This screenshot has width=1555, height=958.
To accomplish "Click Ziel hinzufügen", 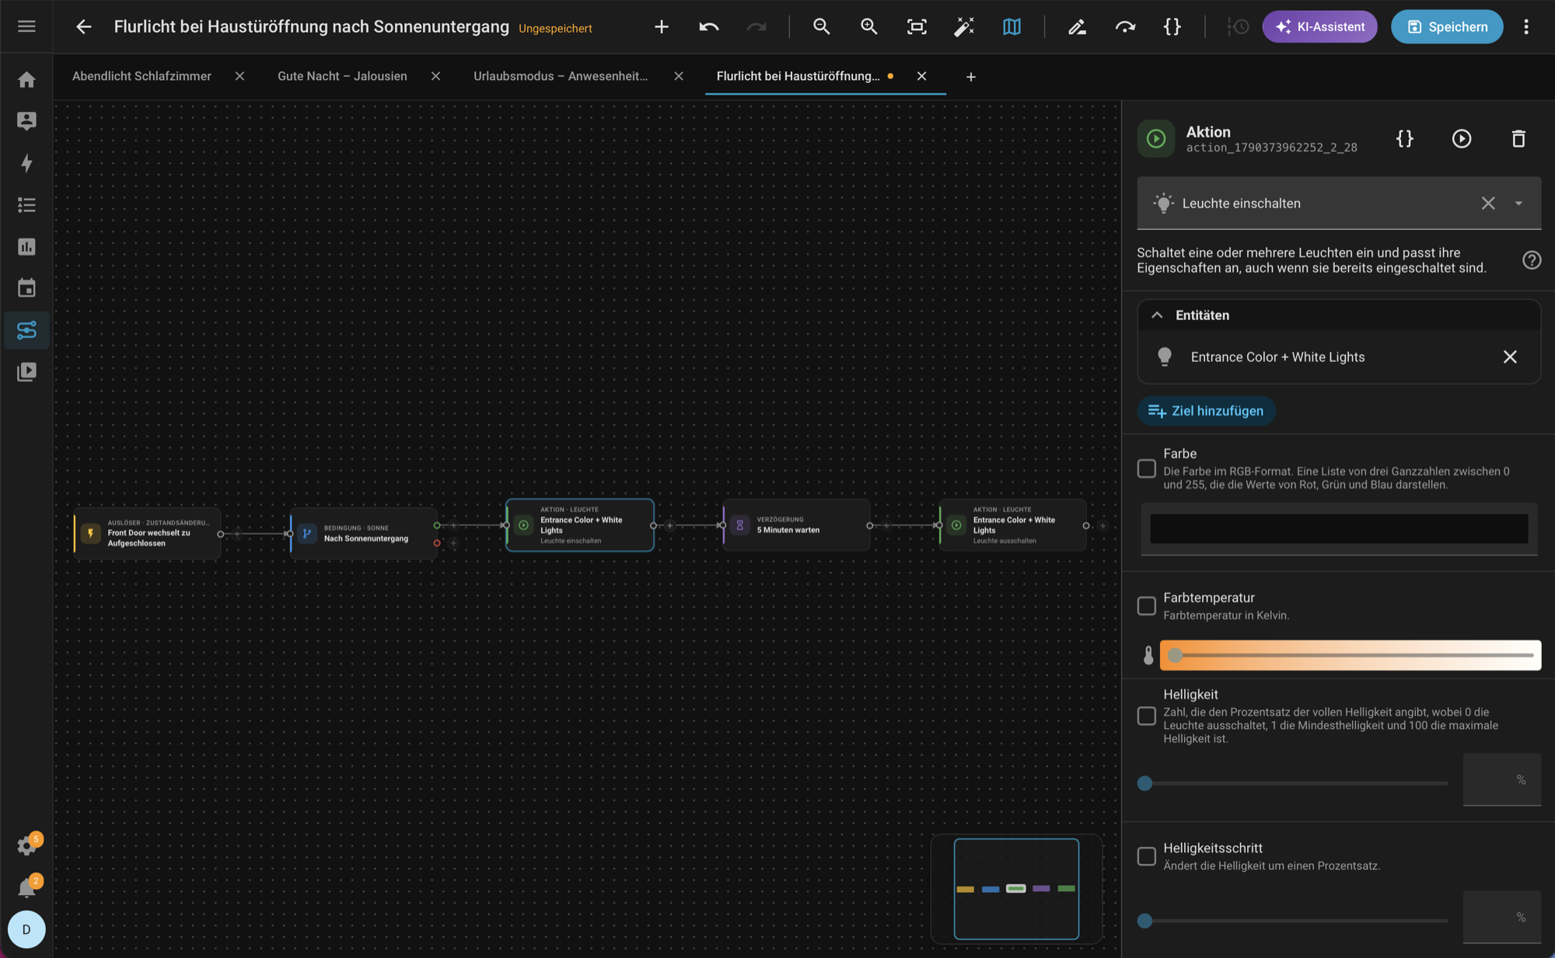I will tap(1206, 411).
